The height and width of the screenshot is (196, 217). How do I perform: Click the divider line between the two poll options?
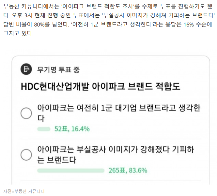click(x=111, y=139)
